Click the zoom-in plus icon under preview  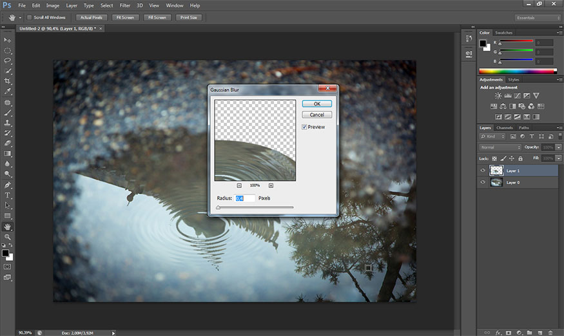tap(271, 185)
